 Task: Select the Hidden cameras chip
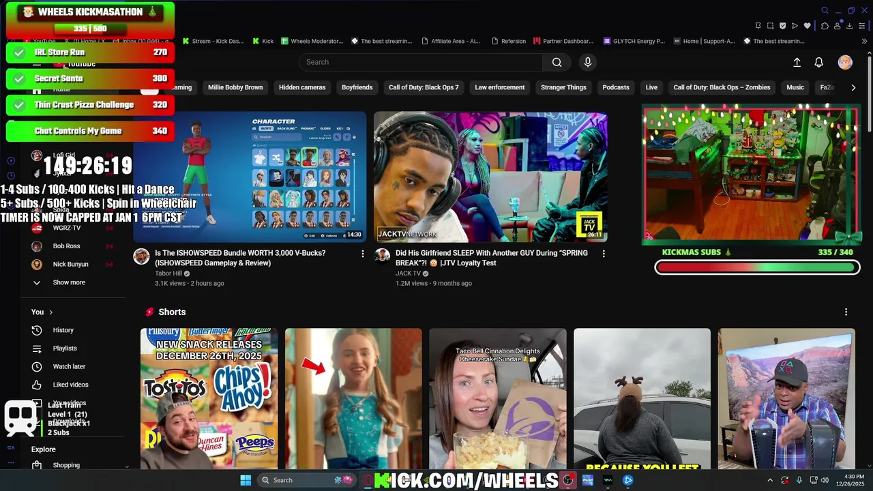pos(302,87)
